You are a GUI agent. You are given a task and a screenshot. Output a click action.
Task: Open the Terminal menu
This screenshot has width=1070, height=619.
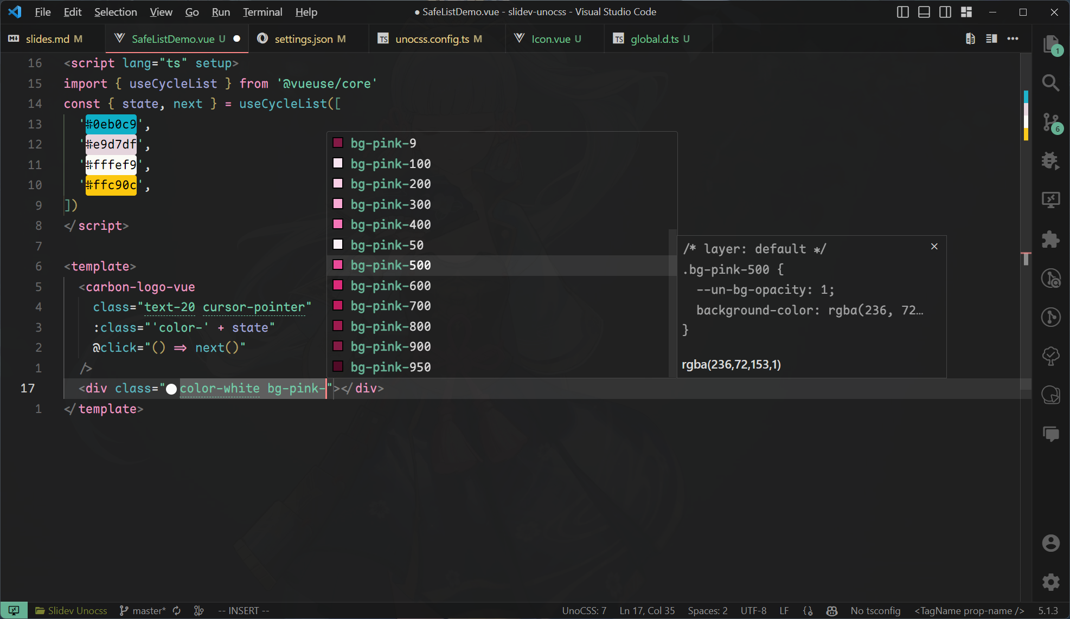[x=262, y=12]
